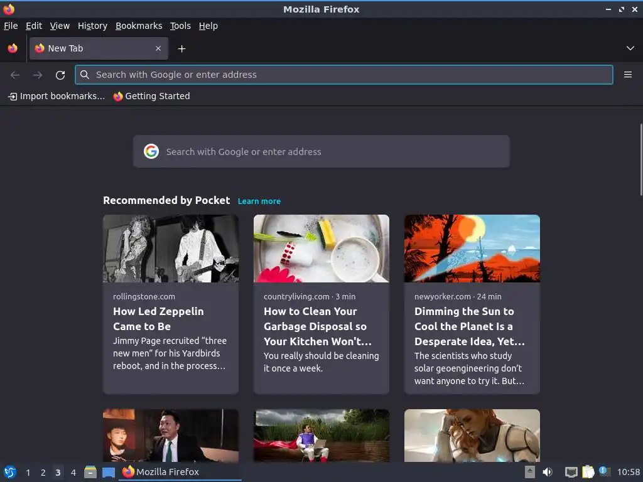Switch to workspace 3
The image size is (643, 482).
click(58, 473)
